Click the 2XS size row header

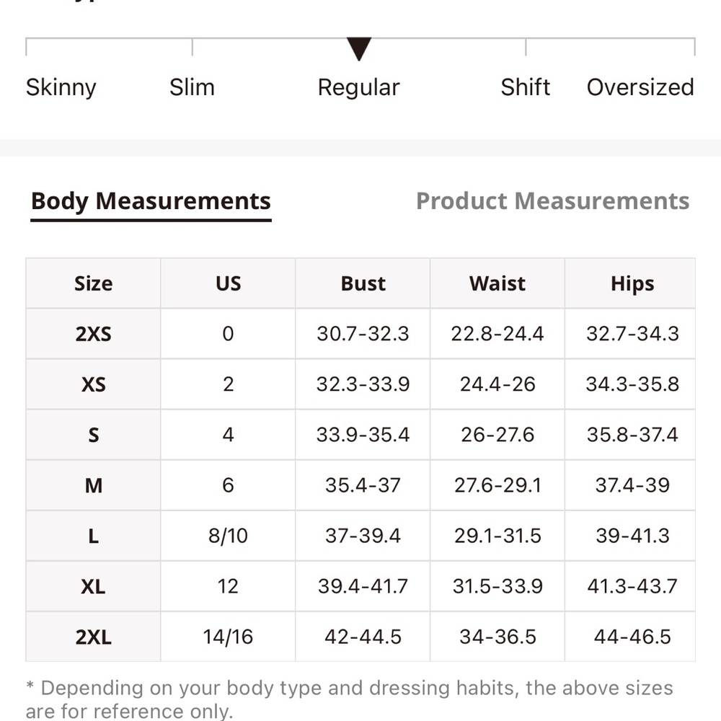pyautogui.click(x=93, y=333)
